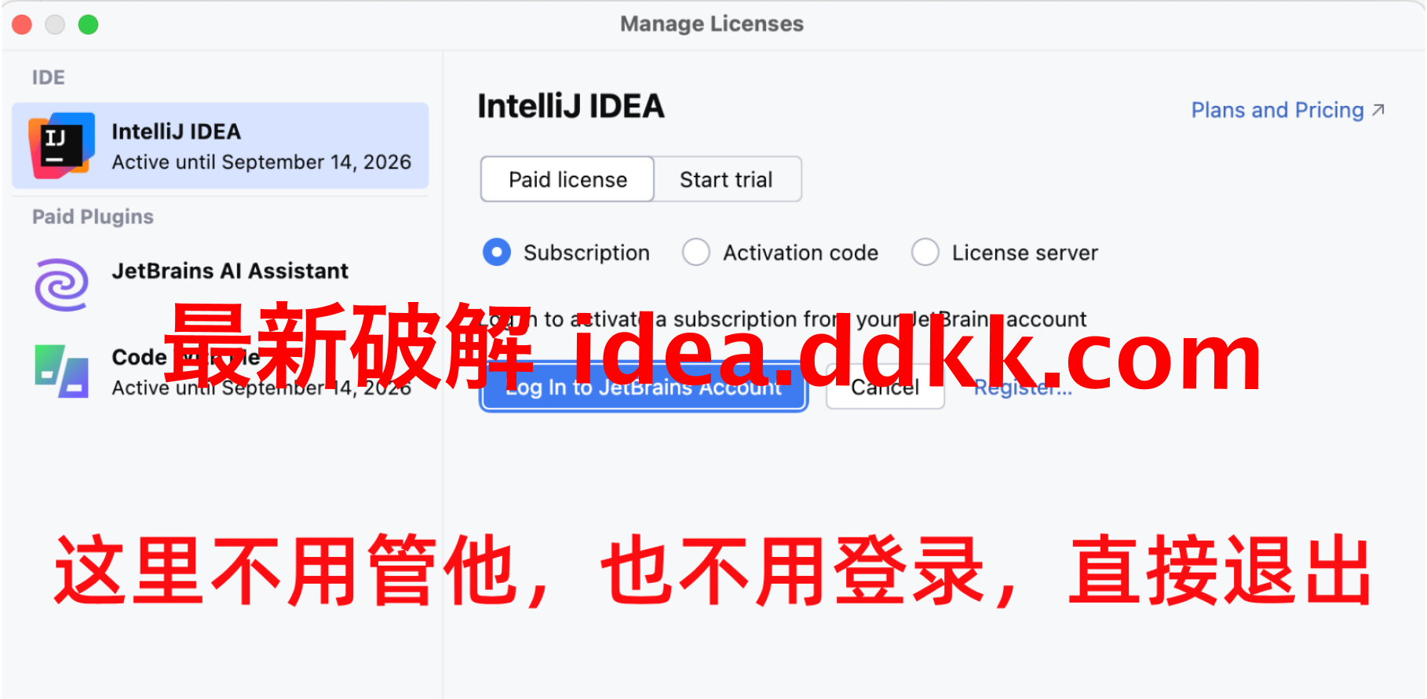The height and width of the screenshot is (699, 1427).
Task: Click the Manage Licenses title bar
Action: coord(712,24)
